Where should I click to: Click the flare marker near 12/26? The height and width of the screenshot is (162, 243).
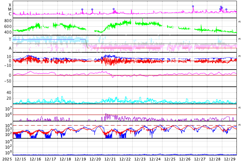click(193, 6)
